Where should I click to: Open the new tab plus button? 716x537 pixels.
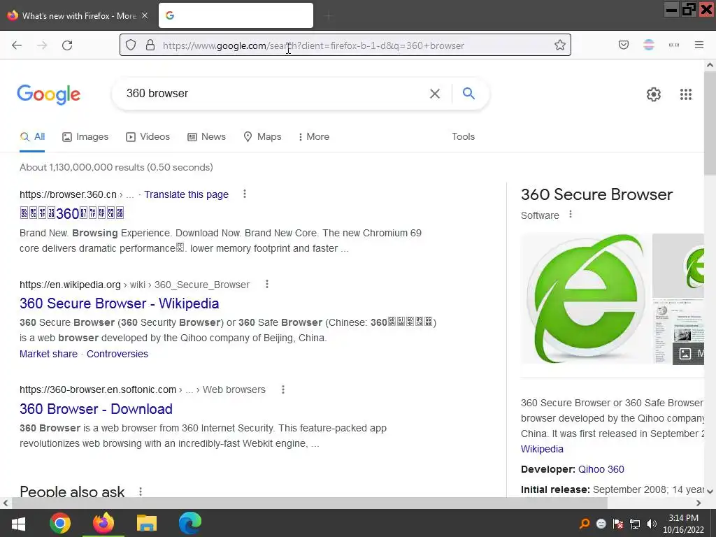tap(329, 16)
